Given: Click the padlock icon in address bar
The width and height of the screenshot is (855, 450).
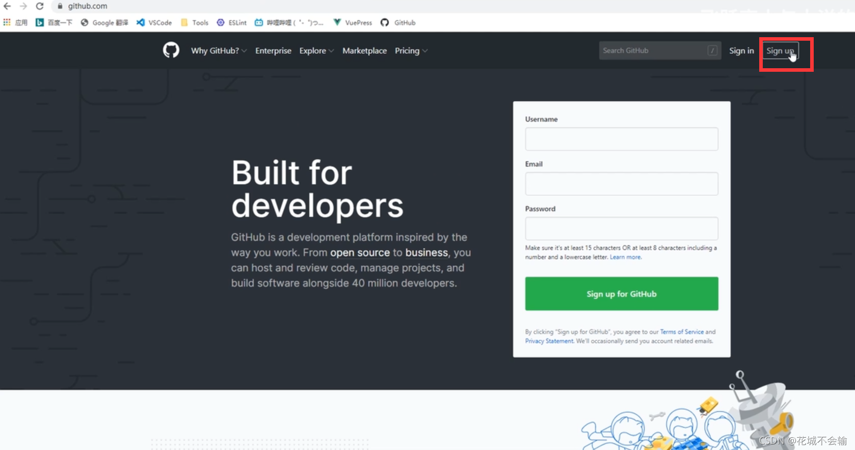Looking at the screenshot, I should tap(60, 6).
